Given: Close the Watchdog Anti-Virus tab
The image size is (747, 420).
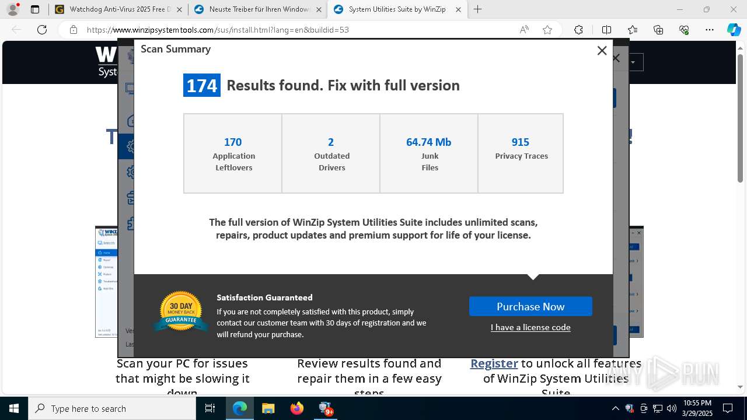Looking at the screenshot, I should coord(179,9).
